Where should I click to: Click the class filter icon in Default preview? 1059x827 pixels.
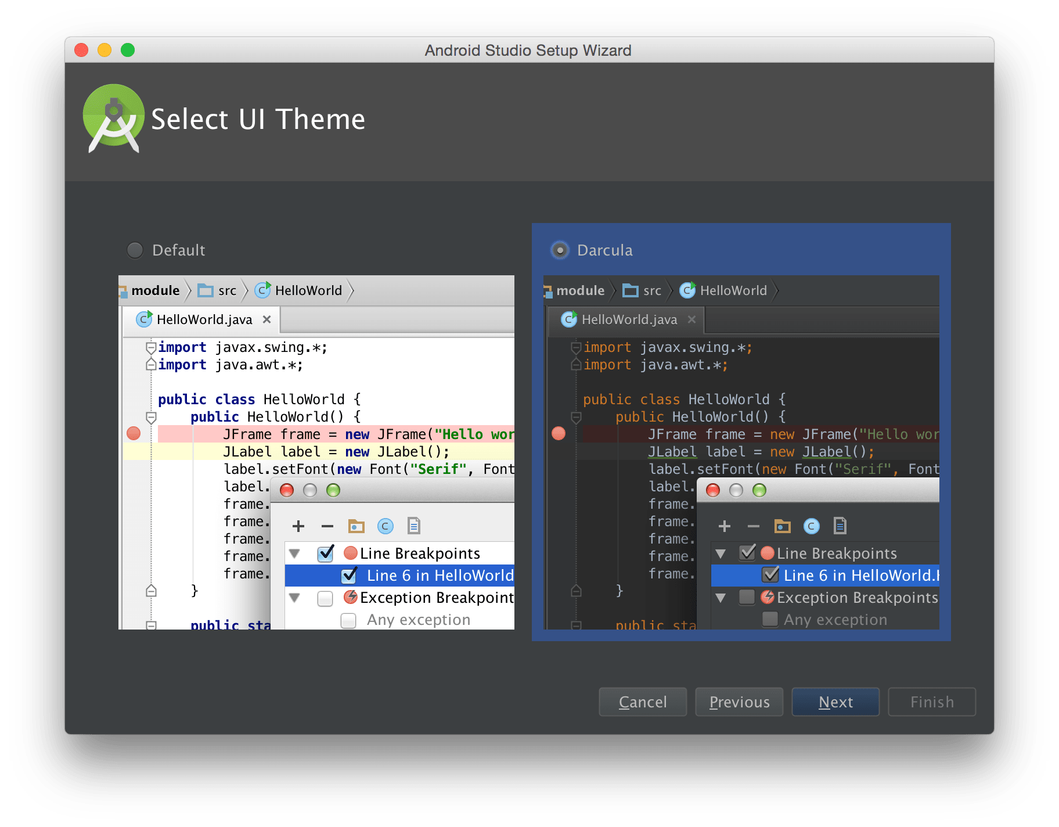385,526
